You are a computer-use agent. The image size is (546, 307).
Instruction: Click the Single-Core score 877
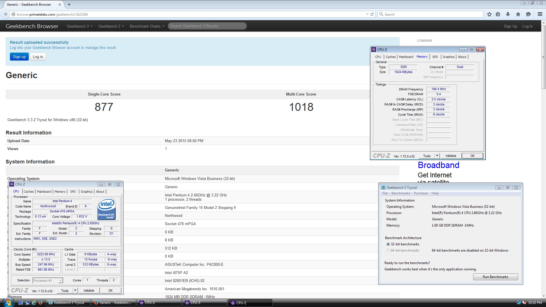(x=104, y=107)
